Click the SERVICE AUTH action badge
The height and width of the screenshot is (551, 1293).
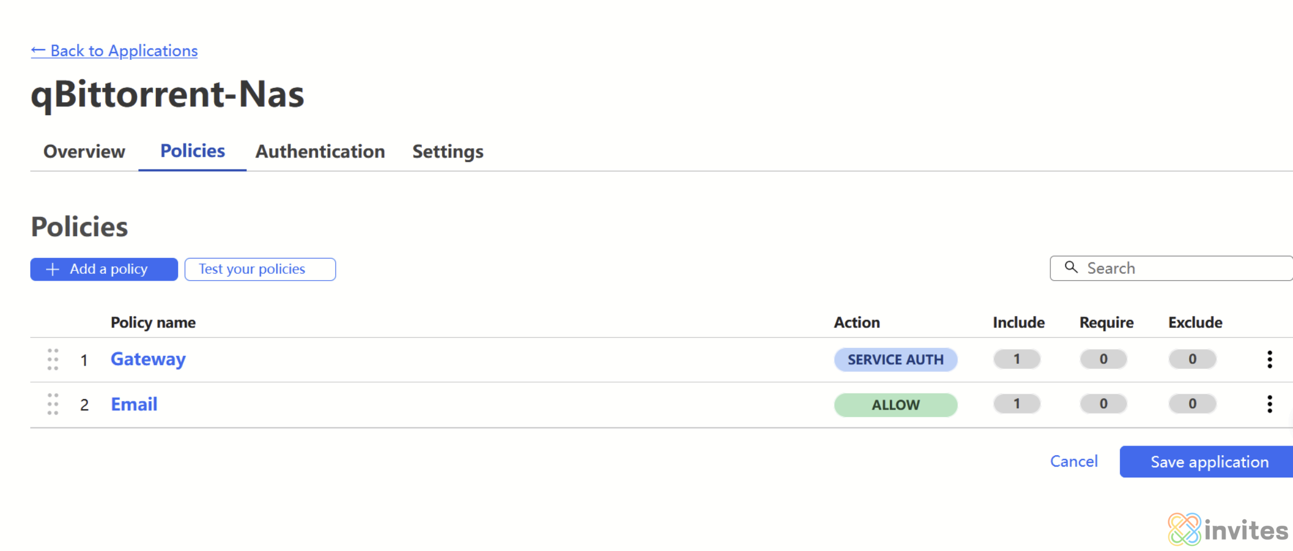(x=895, y=359)
